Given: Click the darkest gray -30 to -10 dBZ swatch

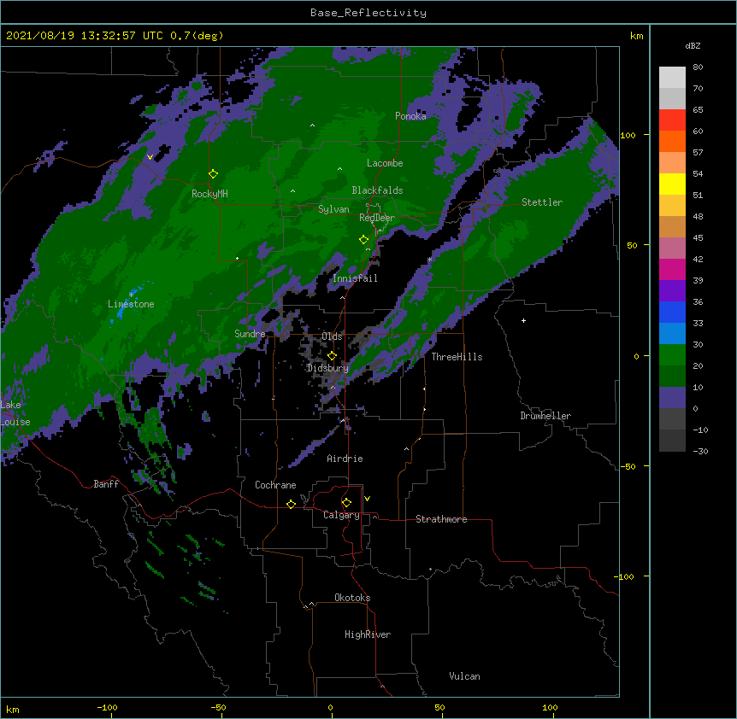Looking at the screenshot, I should tap(672, 441).
